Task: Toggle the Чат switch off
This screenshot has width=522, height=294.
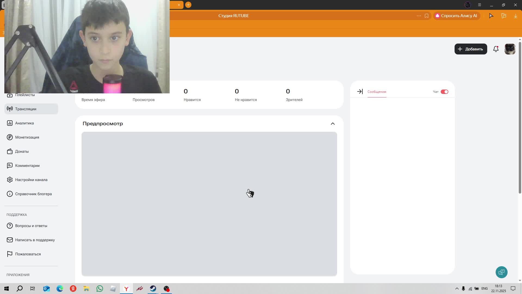Action: [444, 92]
